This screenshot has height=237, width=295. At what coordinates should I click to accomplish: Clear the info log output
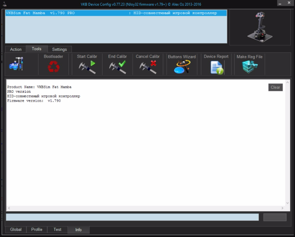point(275,87)
